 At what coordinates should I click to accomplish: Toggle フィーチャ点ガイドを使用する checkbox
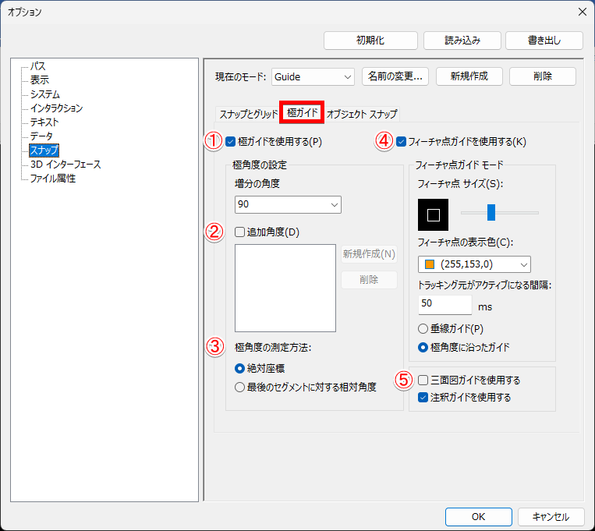[x=401, y=142]
